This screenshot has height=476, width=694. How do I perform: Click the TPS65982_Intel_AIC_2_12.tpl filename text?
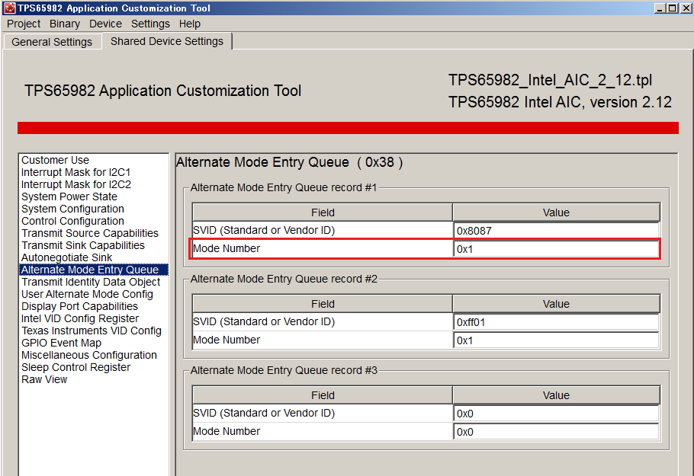click(x=550, y=80)
